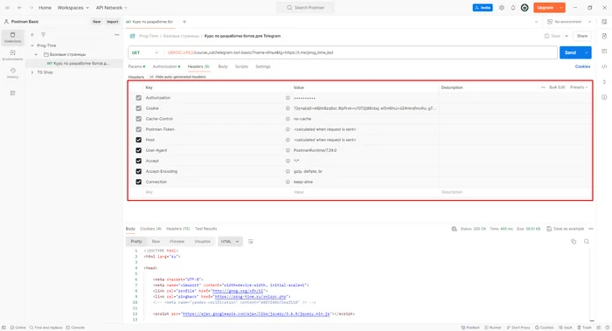Viewport: 612px width, 331px height.
Task: Open the comments icon in right sidebar
Action: click(x=604, y=51)
